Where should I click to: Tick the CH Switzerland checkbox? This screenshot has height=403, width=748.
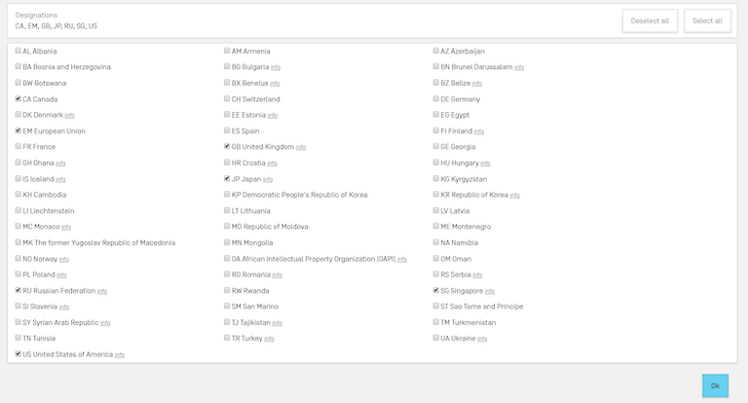[x=227, y=99]
